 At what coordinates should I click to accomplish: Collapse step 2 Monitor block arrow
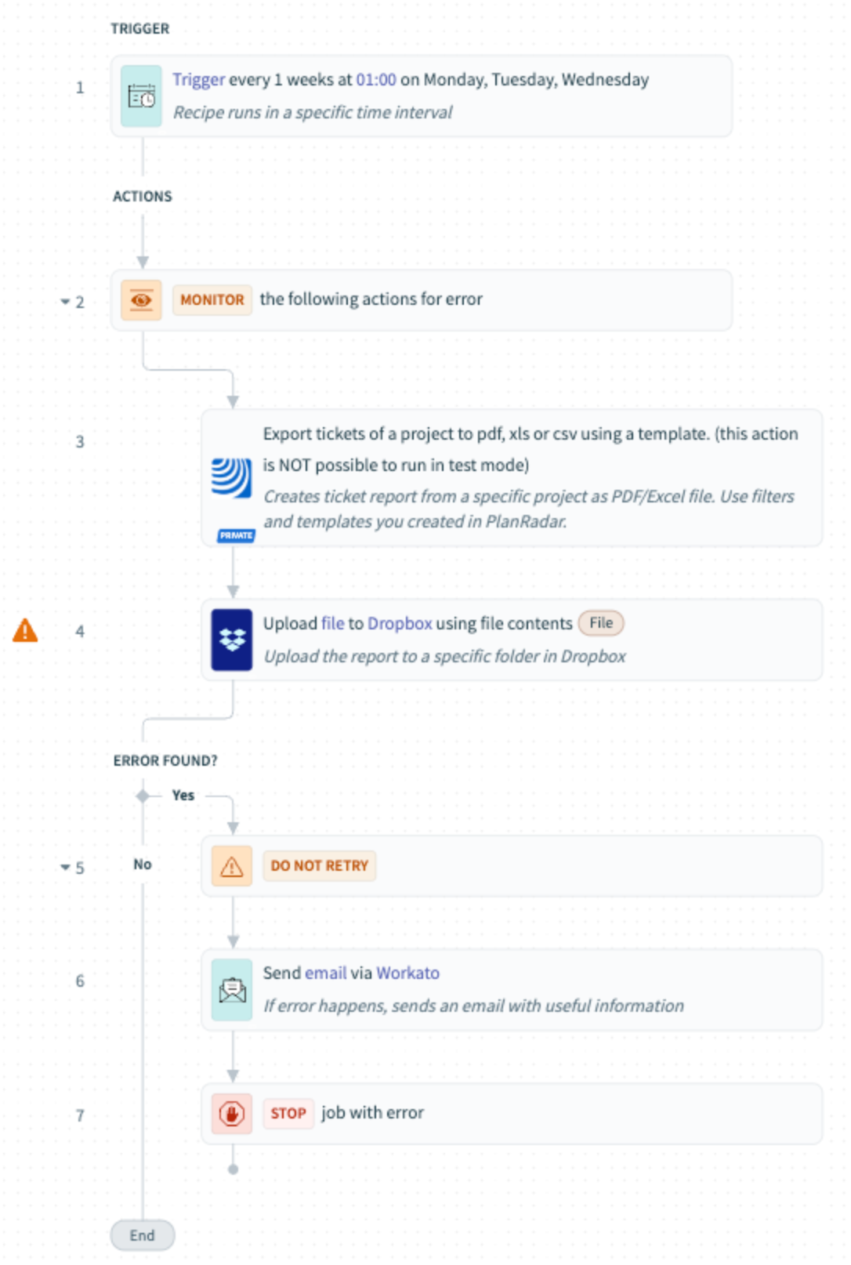click(x=65, y=302)
